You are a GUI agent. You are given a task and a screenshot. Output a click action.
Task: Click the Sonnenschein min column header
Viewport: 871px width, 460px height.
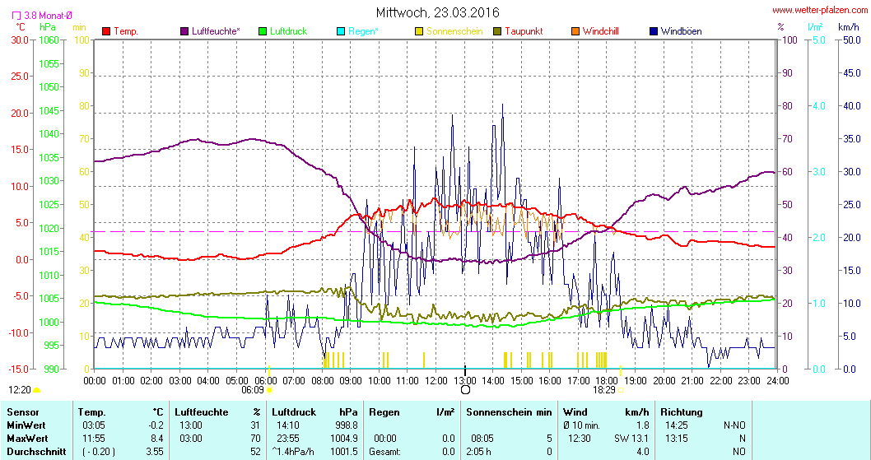click(x=509, y=412)
